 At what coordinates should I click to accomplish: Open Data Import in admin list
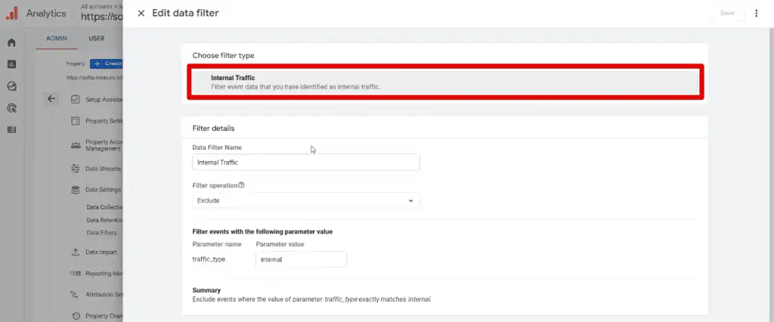(x=101, y=252)
